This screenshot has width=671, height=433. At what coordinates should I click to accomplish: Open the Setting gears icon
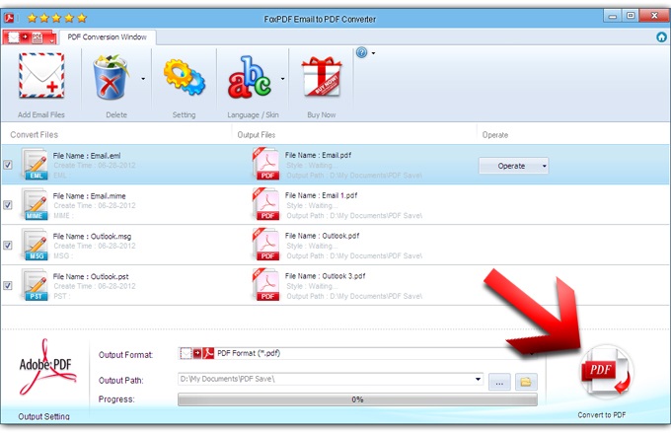click(x=184, y=78)
